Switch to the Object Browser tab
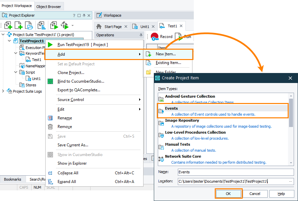298x201 pixels. click(x=49, y=6)
